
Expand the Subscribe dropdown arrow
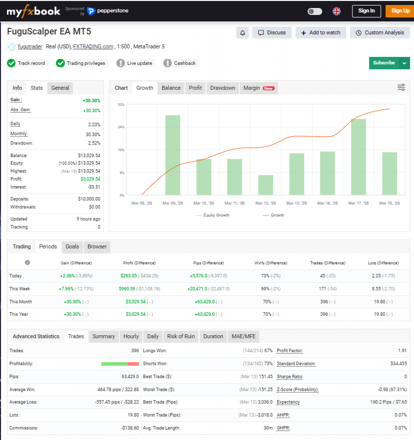(405, 63)
